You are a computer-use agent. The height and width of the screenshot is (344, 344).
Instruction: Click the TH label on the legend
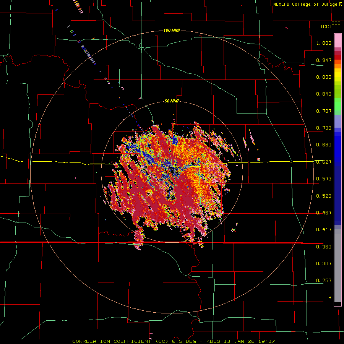point(328,298)
